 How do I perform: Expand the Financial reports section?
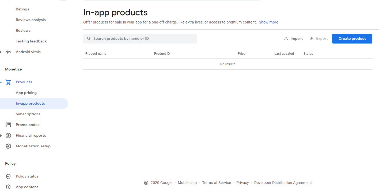pyautogui.click(x=1, y=136)
